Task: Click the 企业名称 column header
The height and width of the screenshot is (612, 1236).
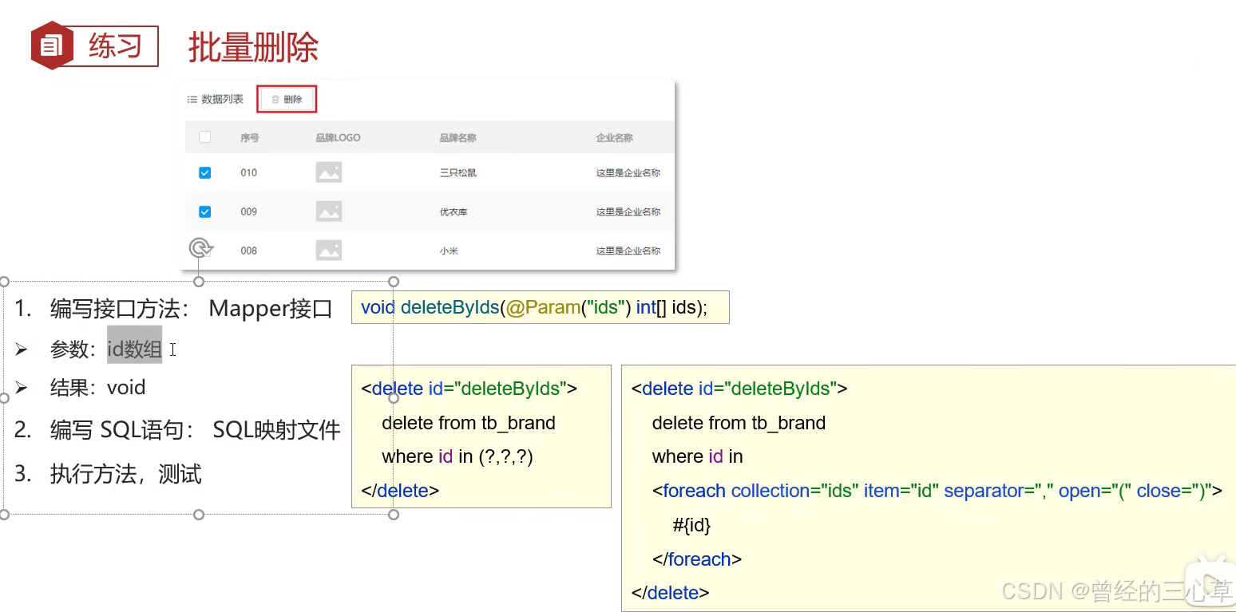Action: point(614,138)
